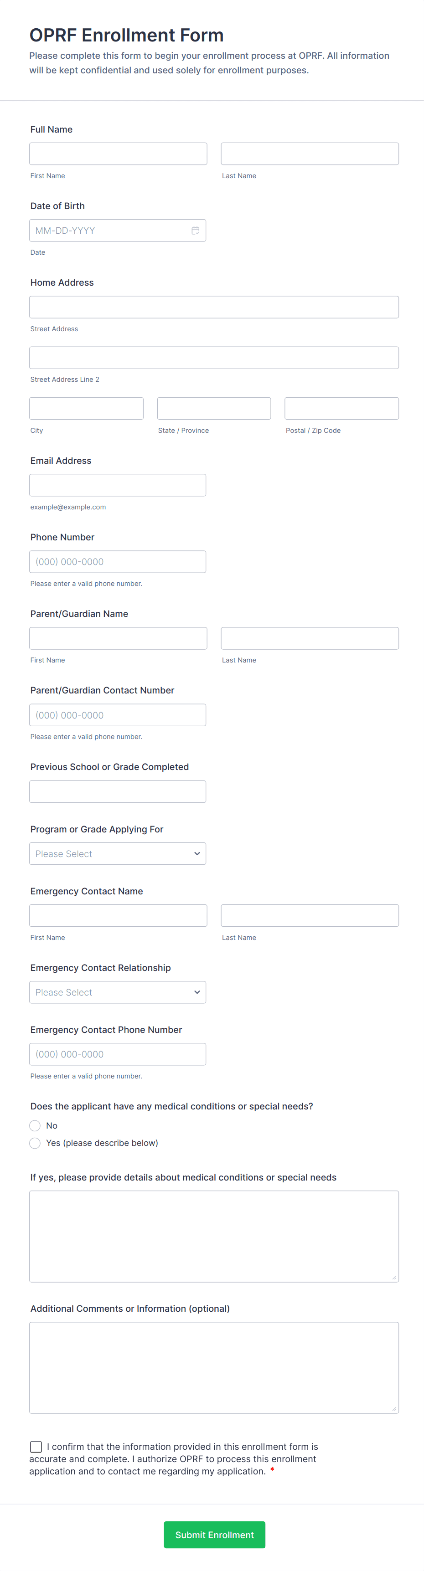Click the Previous School or Grade Completed field
Screen dimensions: 424x1571
118,791
